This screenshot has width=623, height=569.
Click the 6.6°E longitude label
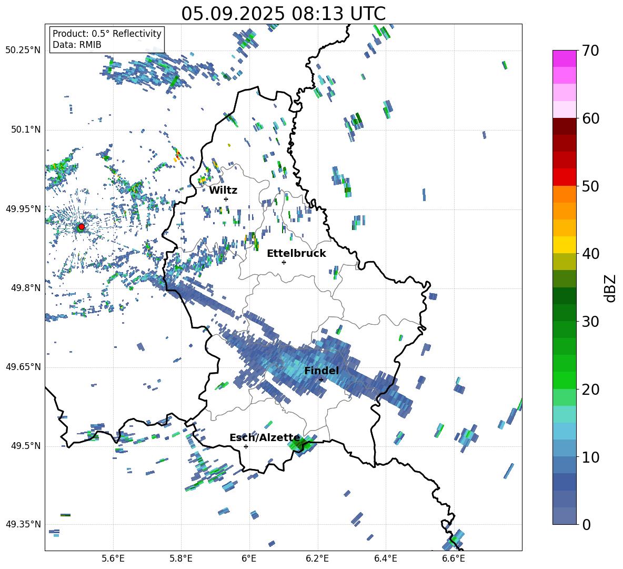coord(454,558)
